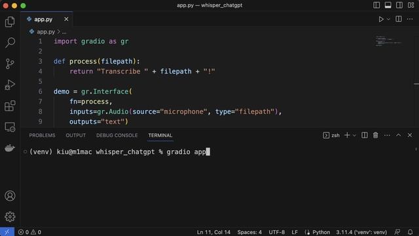Screen dimensions: 419x236
Task: Open notifications bell
Action: pos(410,232)
